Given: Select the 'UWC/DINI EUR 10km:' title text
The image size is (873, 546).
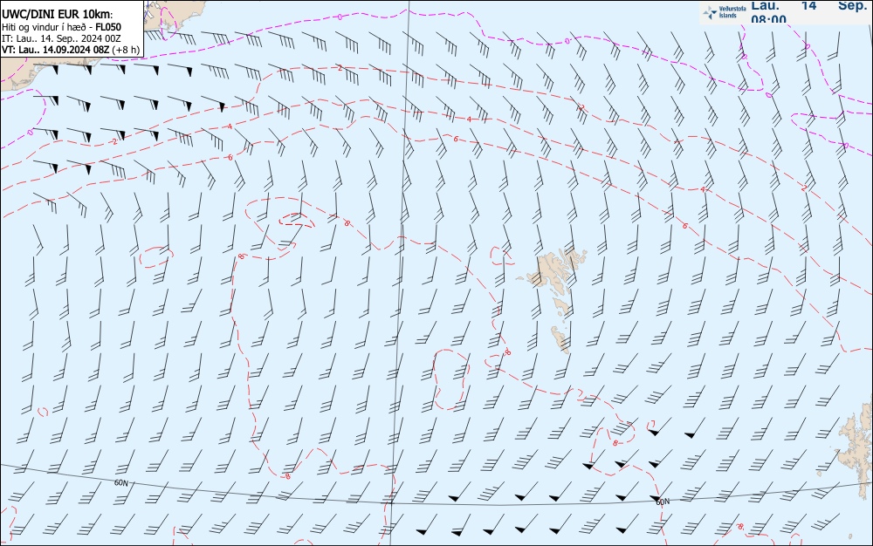Looking at the screenshot, I should pos(57,15).
